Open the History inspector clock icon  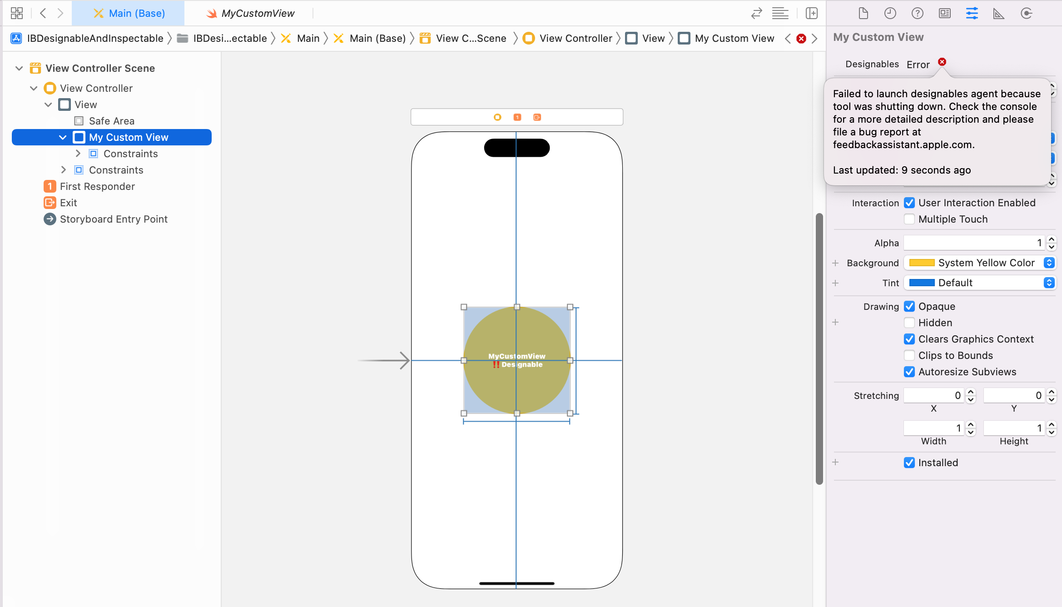[890, 13]
